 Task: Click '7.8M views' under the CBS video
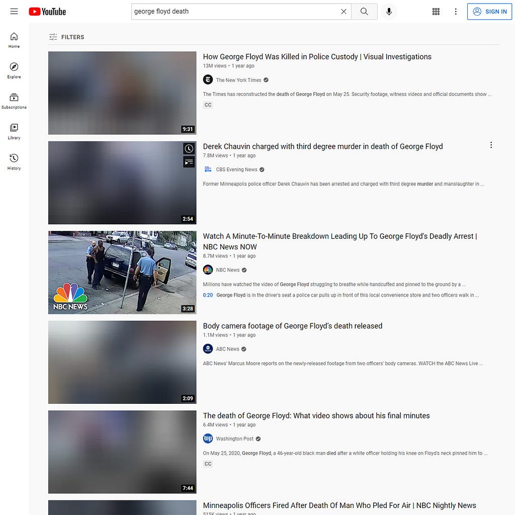pos(215,155)
